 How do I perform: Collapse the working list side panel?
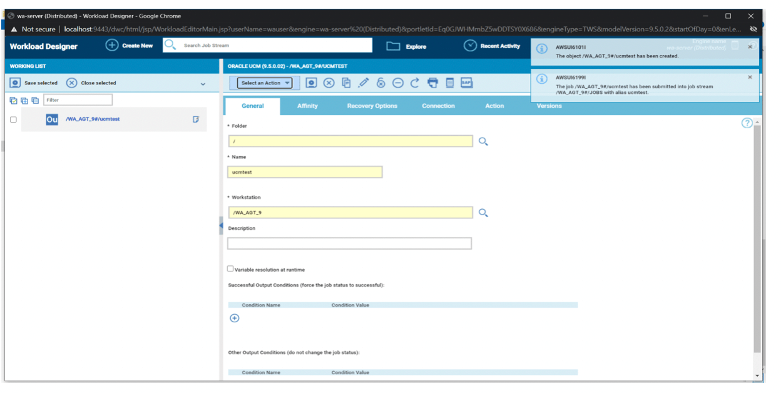(221, 225)
